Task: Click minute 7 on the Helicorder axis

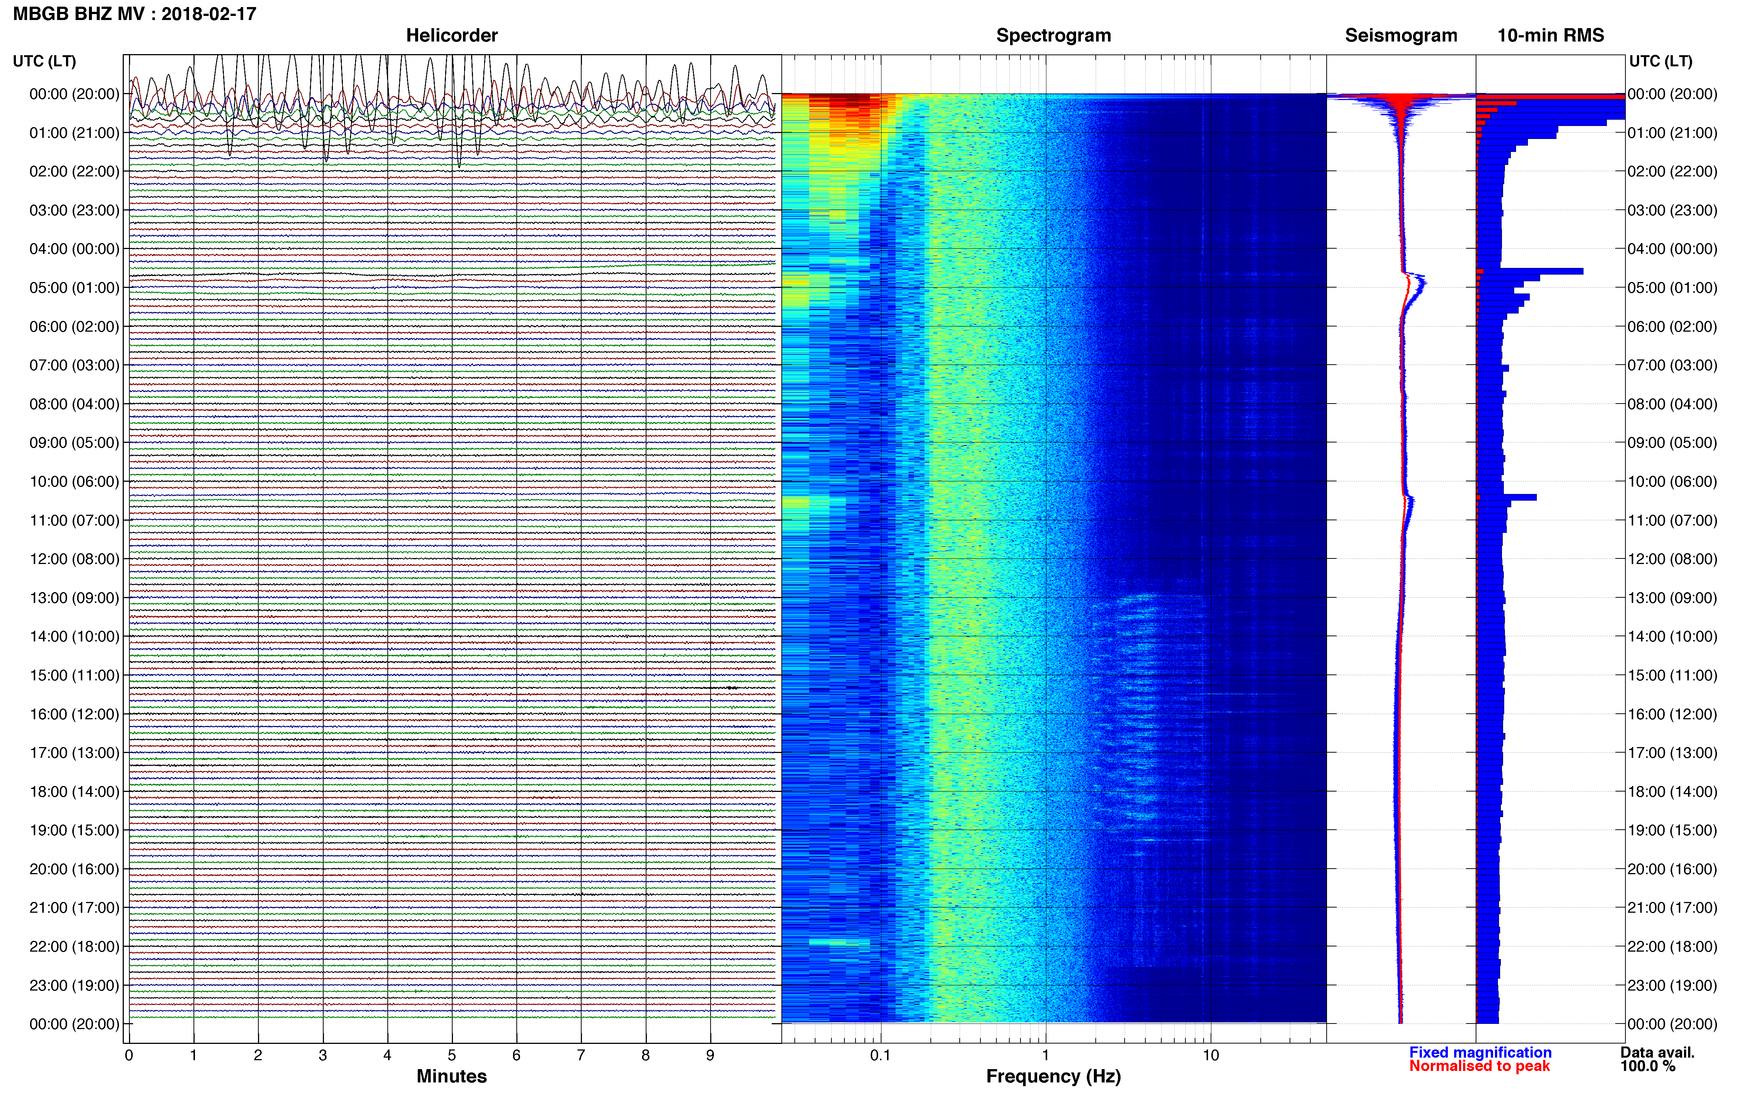Action: coord(581,1055)
